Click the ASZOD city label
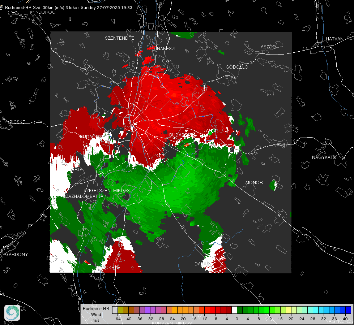The image size is (354, 325). (268, 47)
